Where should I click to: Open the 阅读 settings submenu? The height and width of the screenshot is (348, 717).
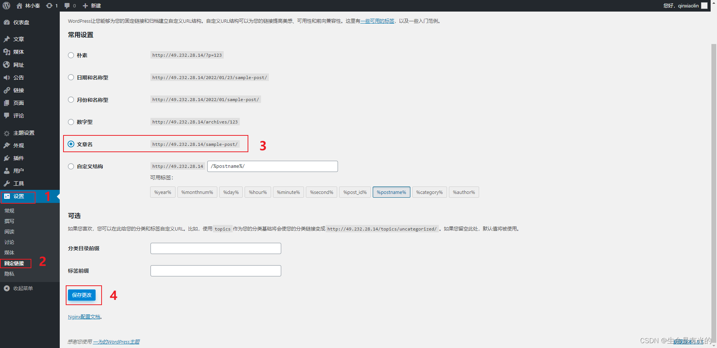[9, 232]
